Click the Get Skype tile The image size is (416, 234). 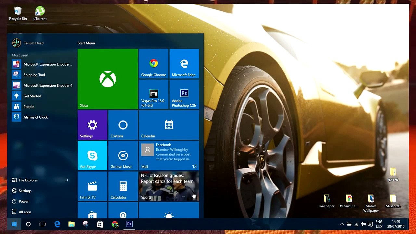click(92, 156)
